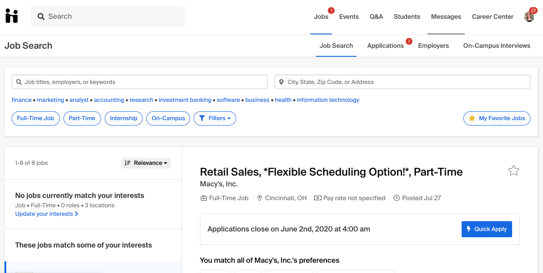The image size is (543, 273).
Task: Toggle the Internship filter chip
Action: 123,118
